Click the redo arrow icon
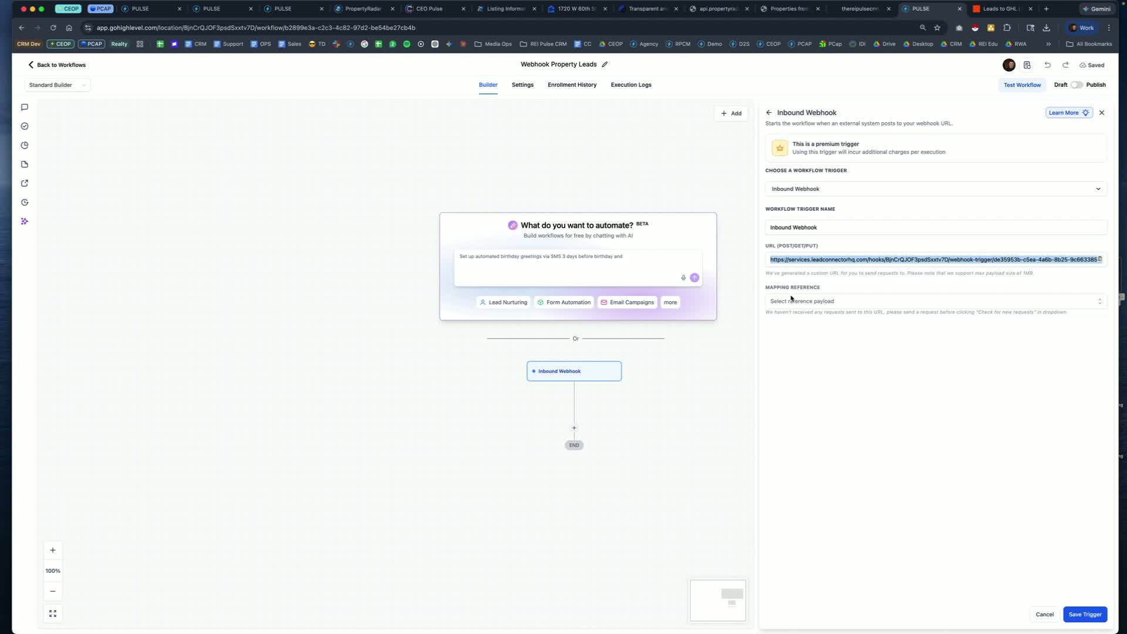The height and width of the screenshot is (634, 1127). point(1065,65)
